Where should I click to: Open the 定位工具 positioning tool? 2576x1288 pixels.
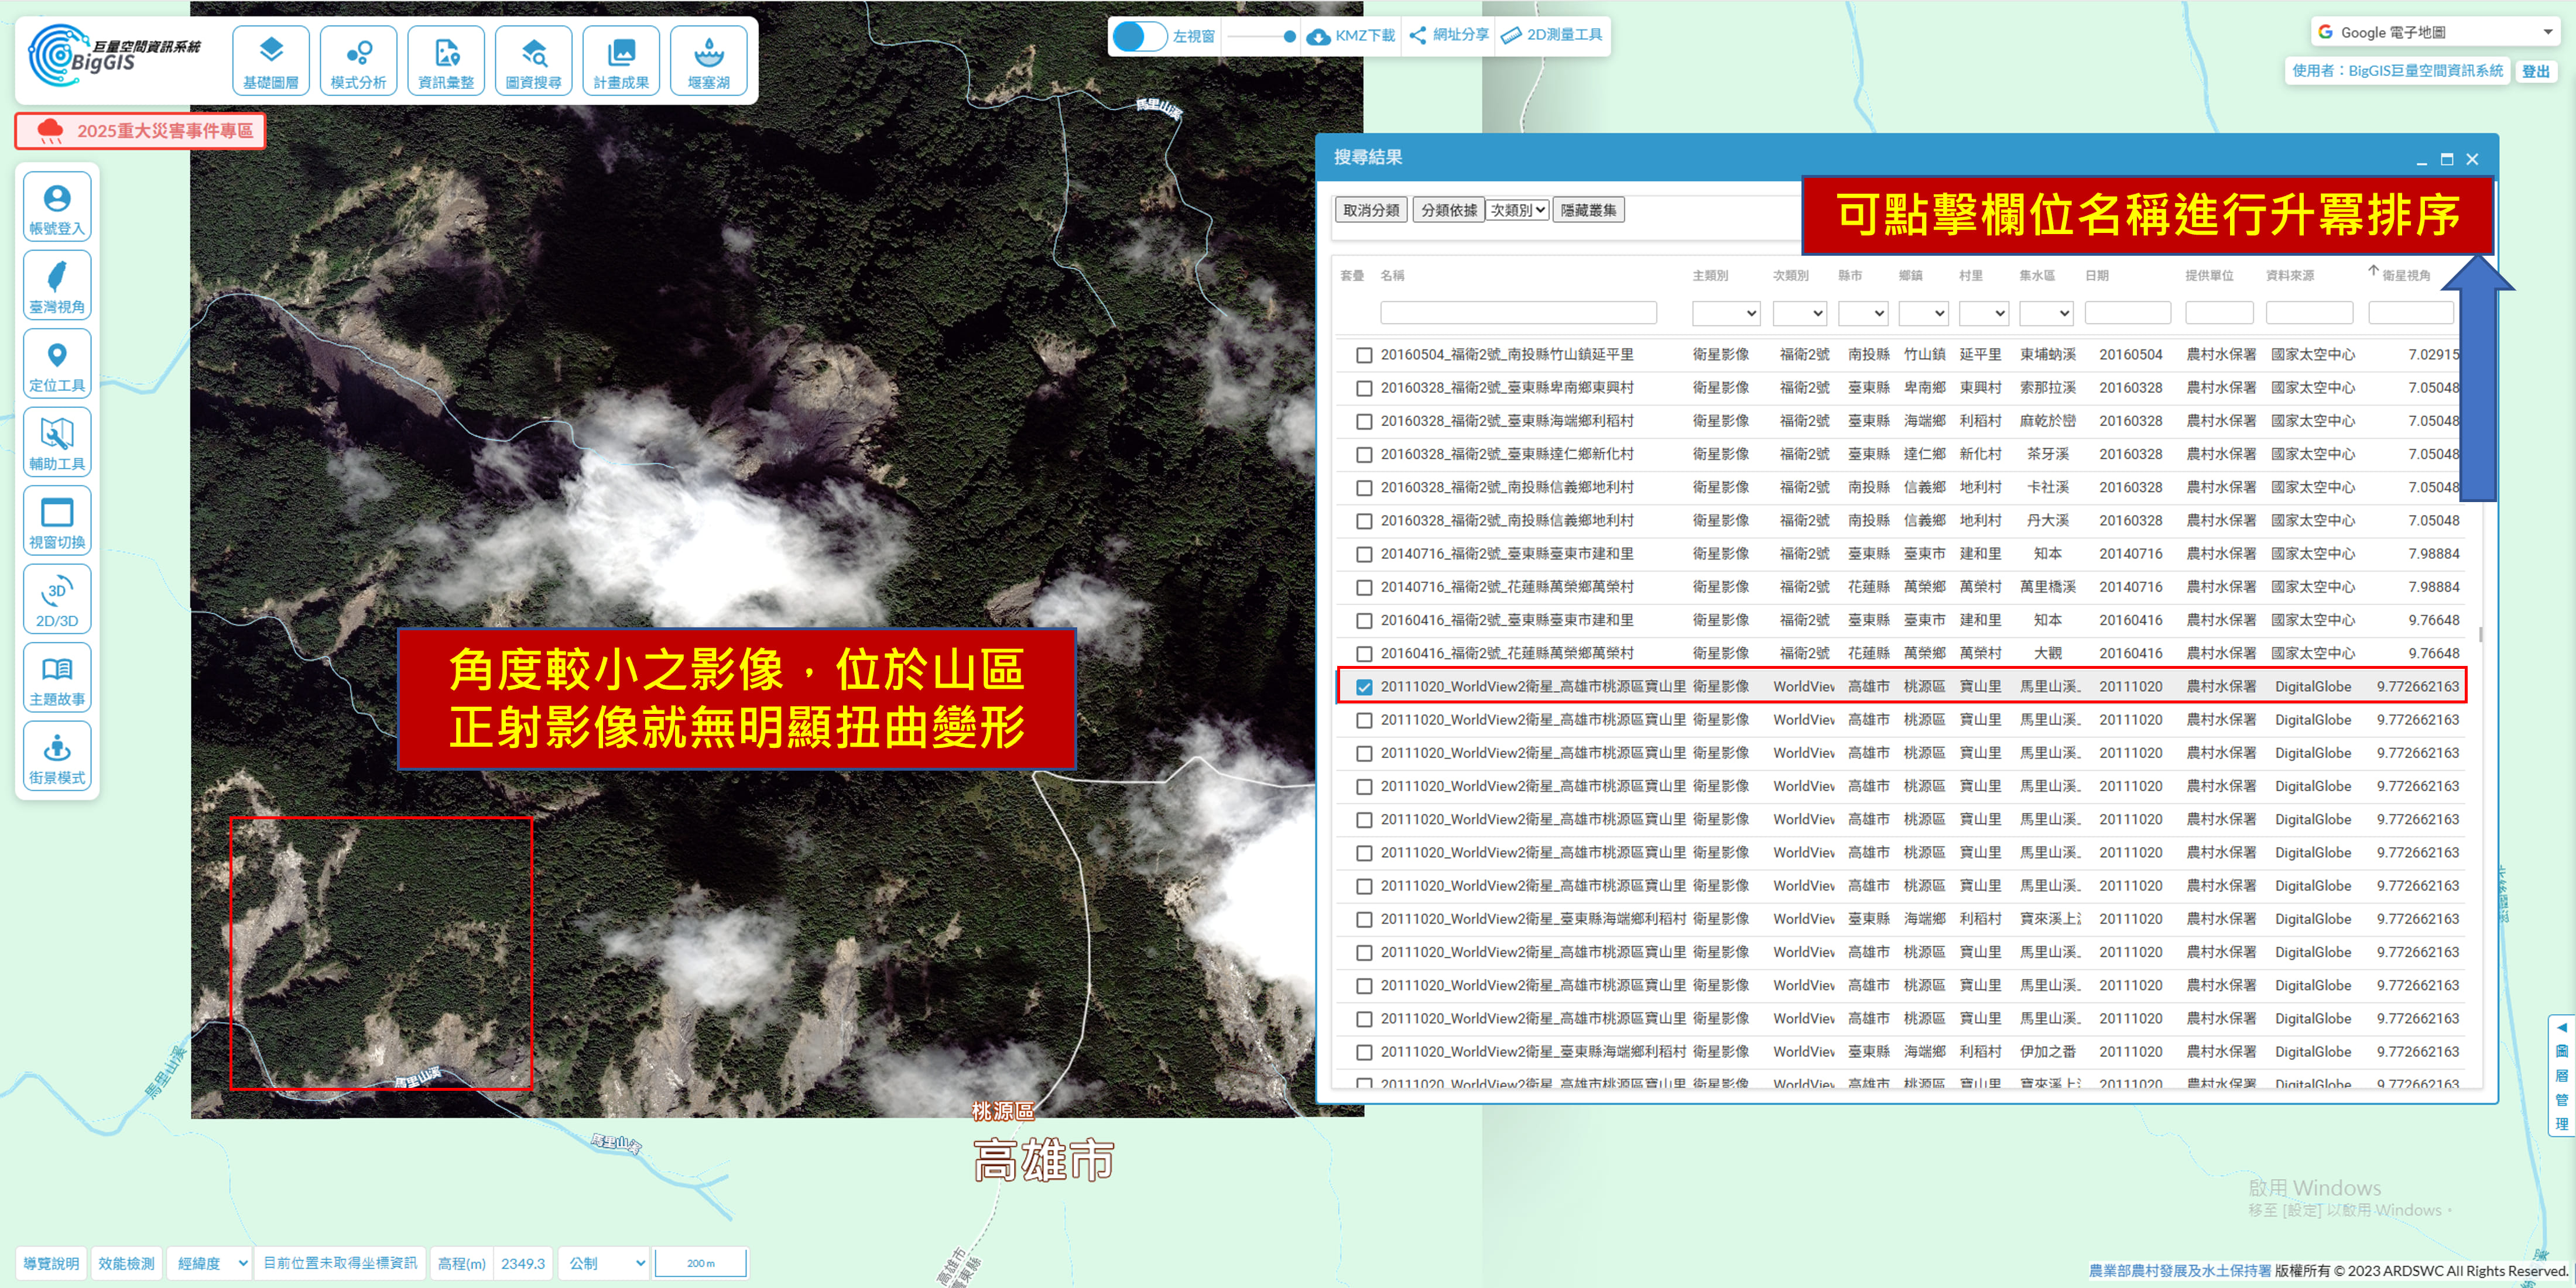point(57,364)
